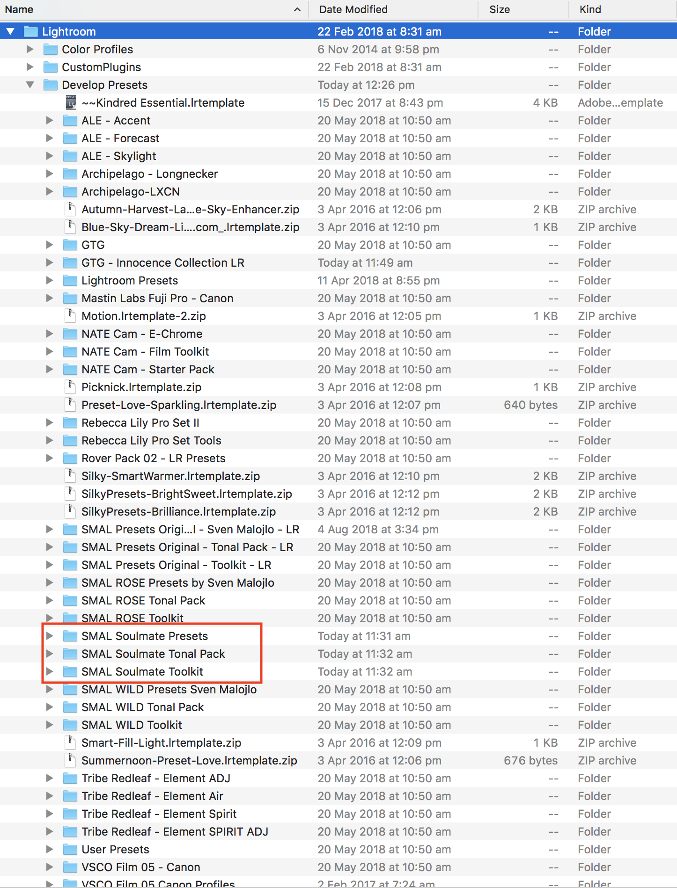Select SMAL Presets Original - Tonal Pack - LR
This screenshot has height=888, width=677.
(338, 547)
